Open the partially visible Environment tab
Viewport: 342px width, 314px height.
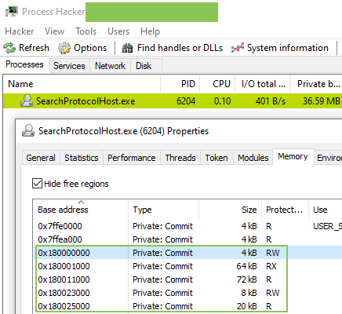(x=329, y=158)
